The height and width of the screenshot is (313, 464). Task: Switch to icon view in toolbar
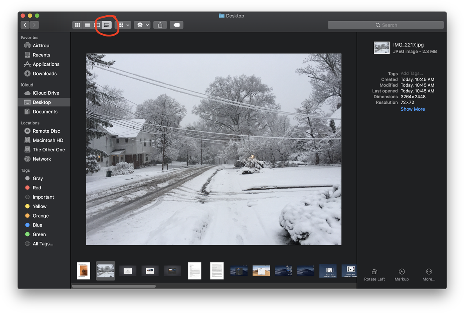tap(77, 25)
